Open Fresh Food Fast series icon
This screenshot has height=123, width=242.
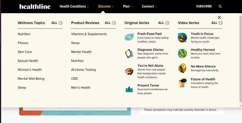point(129,38)
